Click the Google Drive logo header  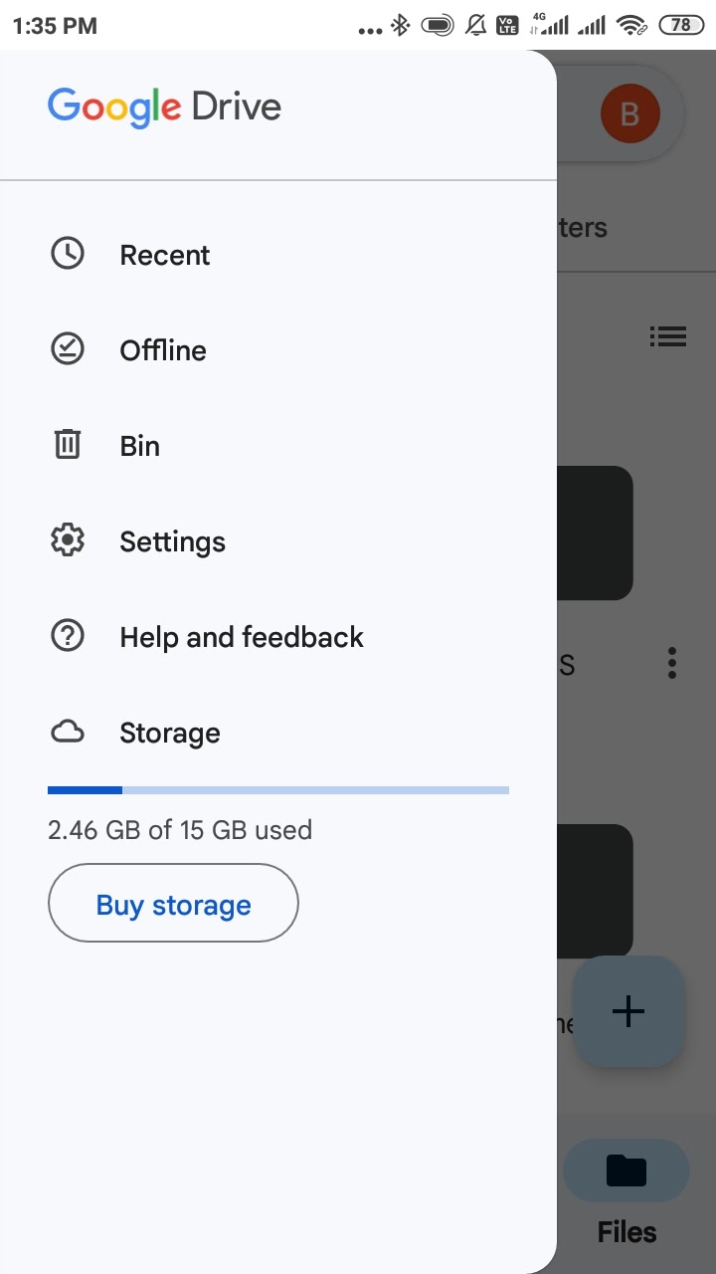(164, 106)
